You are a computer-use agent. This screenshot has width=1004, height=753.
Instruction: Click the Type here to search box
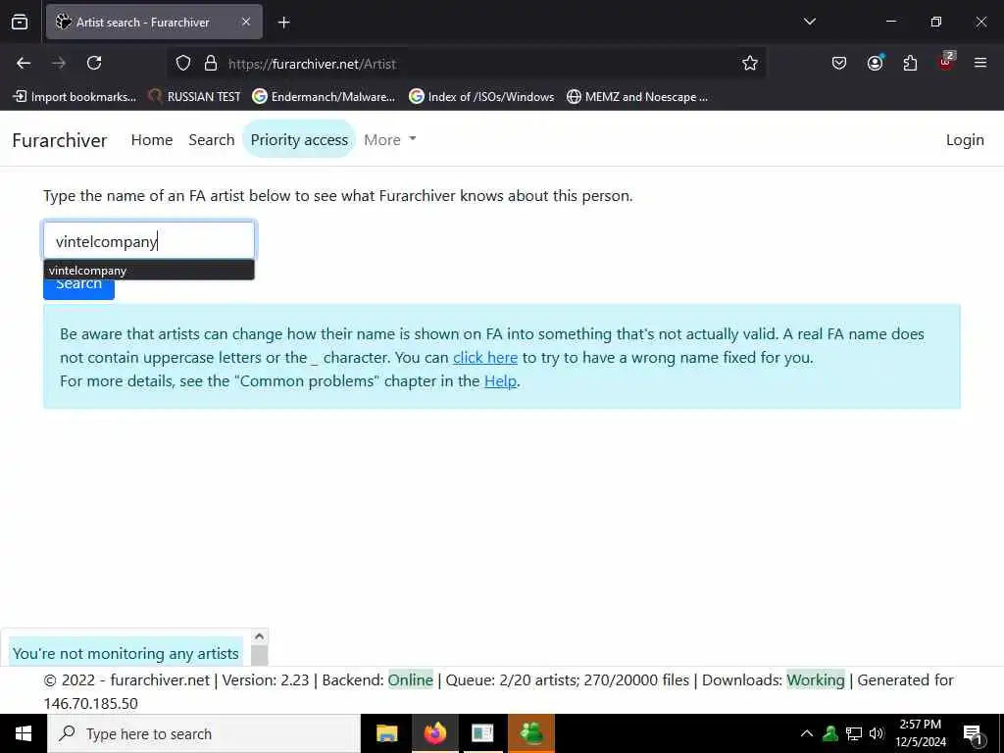pos(204,733)
